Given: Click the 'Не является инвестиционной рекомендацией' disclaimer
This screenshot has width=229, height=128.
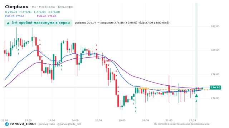Looking at the screenshot, I should click(x=182, y=124).
